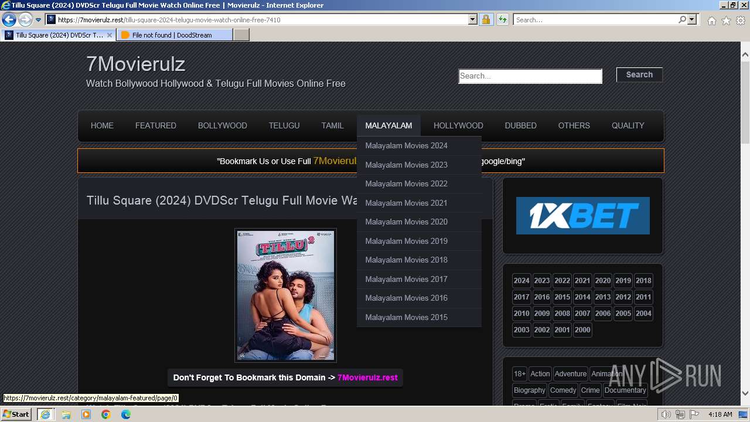Open the QUALITY nav menu

tap(628, 125)
